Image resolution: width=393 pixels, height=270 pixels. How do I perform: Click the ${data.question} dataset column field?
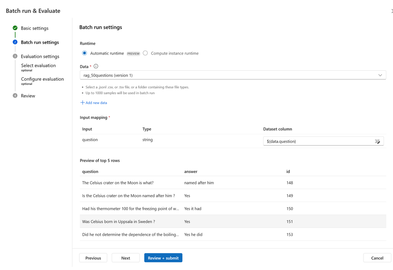point(323,141)
